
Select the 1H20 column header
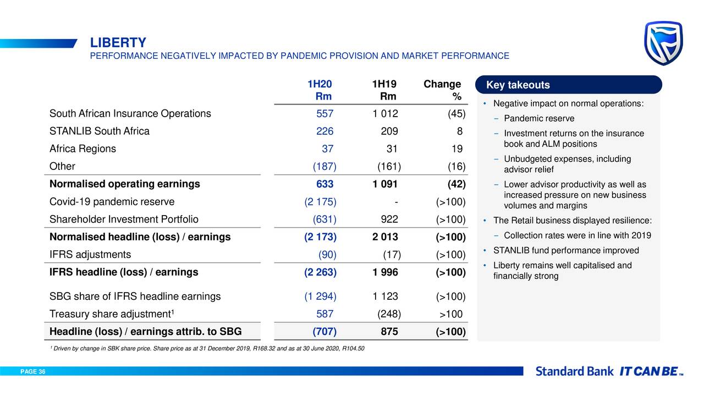pos(320,84)
